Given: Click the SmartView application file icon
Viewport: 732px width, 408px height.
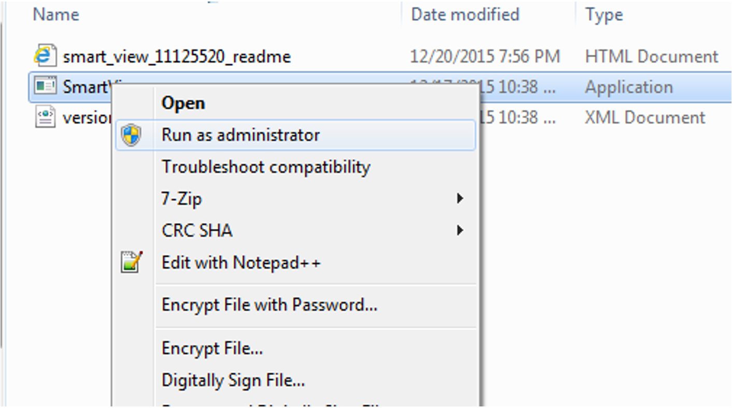Looking at the screenshot, I should (45, 86).
